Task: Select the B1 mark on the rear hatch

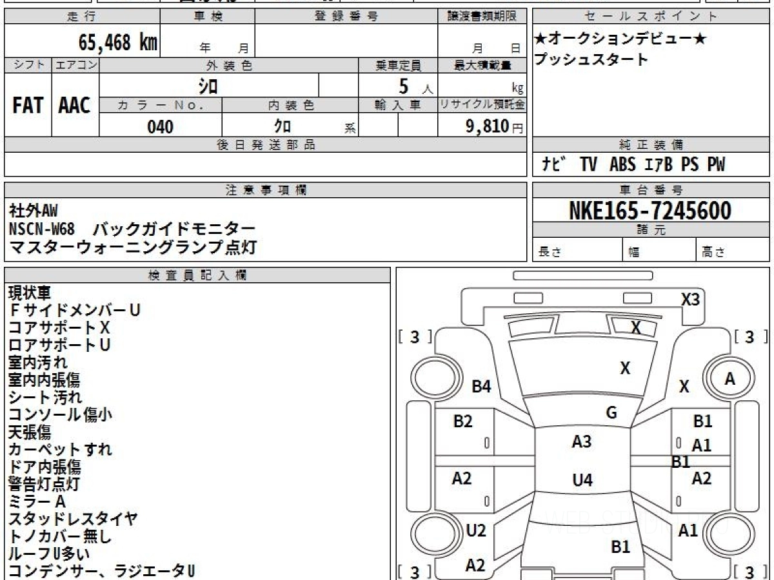Action: (x=620, y=547)
